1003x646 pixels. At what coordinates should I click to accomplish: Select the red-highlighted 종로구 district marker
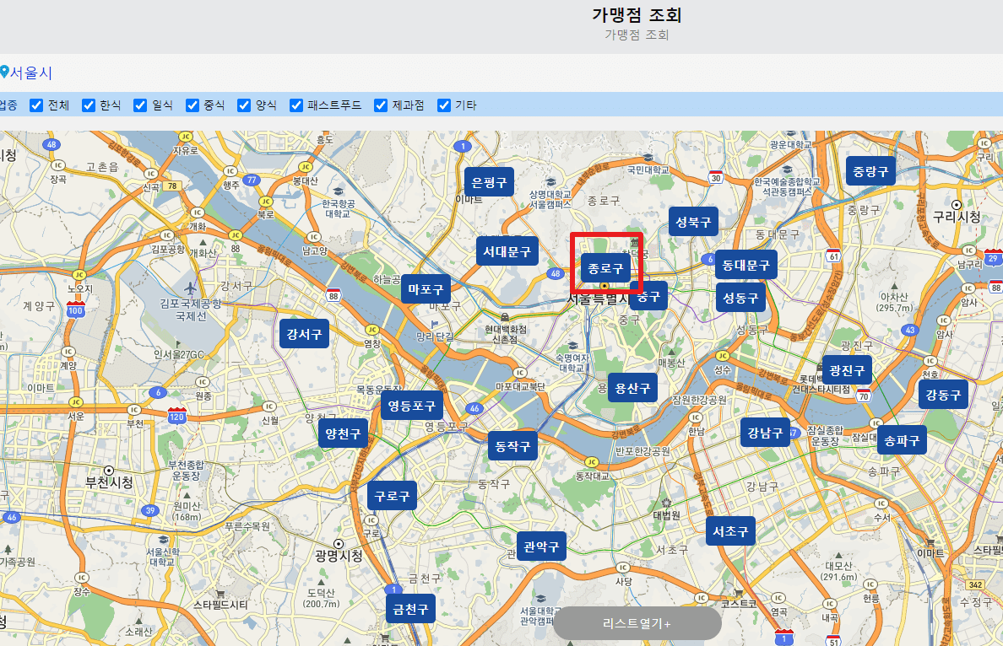click(x=605, y=267)
